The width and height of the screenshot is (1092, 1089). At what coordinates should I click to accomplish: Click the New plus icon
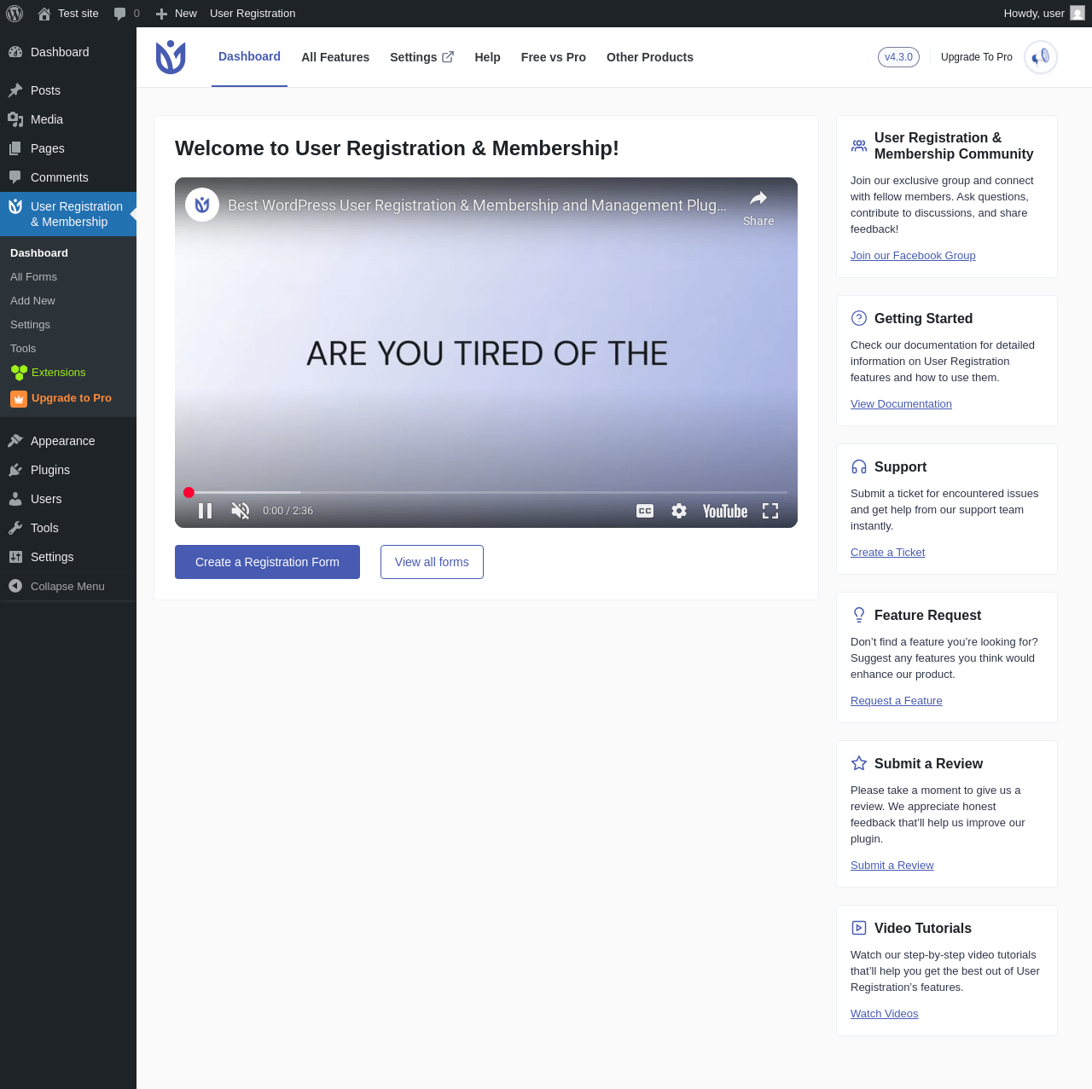(161, 14)
